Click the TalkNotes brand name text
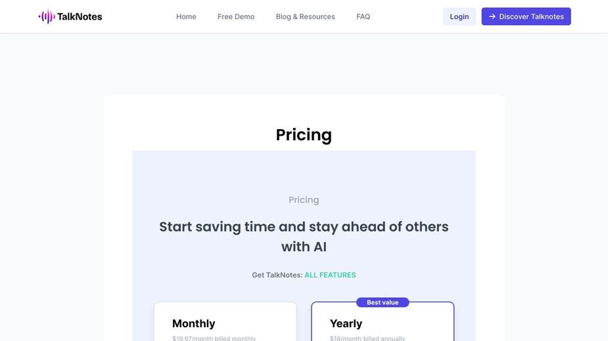Image resolution: width=608 pixels, height=341 pixels. coord(80,16)
